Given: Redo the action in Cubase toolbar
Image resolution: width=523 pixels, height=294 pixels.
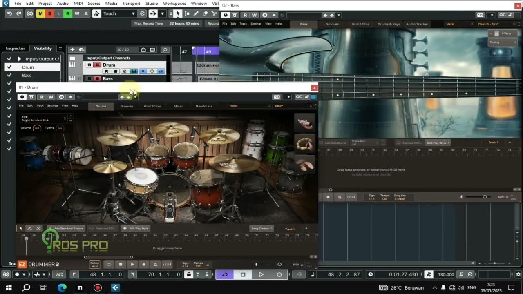Looking at the screenshot, I should point(19,13).
